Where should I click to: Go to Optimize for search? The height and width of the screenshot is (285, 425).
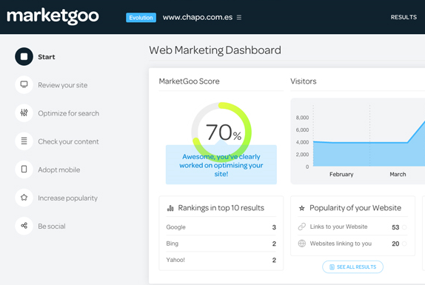(69, 113)
